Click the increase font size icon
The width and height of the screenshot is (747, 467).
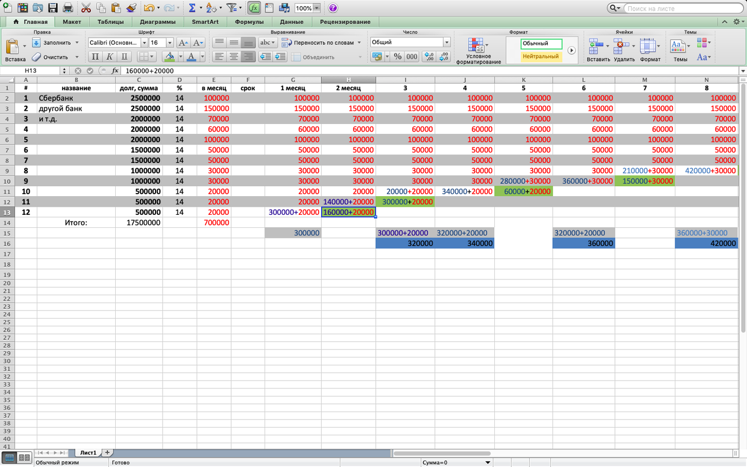pyautogui.click(x=183, y=42)
